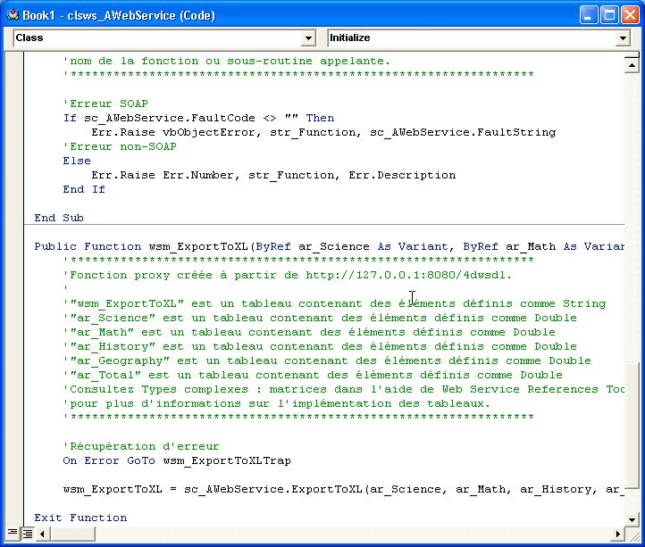Open the Initialize procedure dropdown
The image size is (645, 547).
click(x=623, y=38)
